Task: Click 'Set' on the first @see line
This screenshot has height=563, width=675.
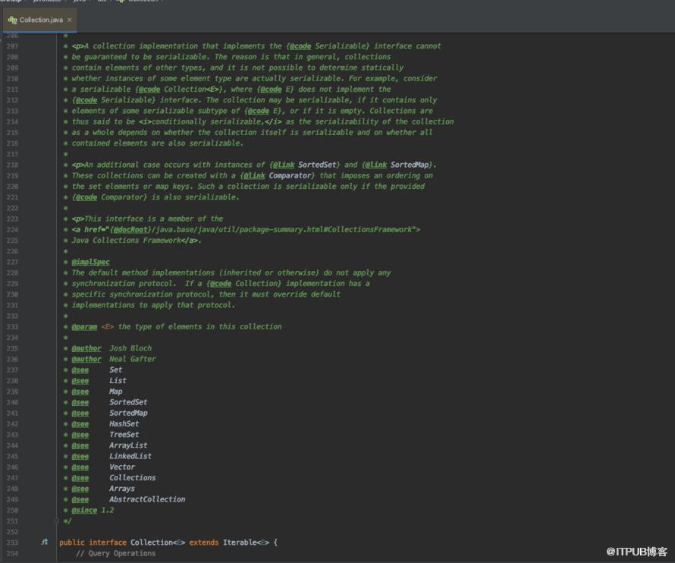Action: [x=115, y=370]
